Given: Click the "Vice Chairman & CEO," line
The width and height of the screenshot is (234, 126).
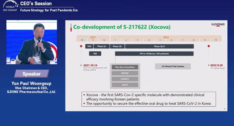Looking at the screenshot, I should click(31, 88).
